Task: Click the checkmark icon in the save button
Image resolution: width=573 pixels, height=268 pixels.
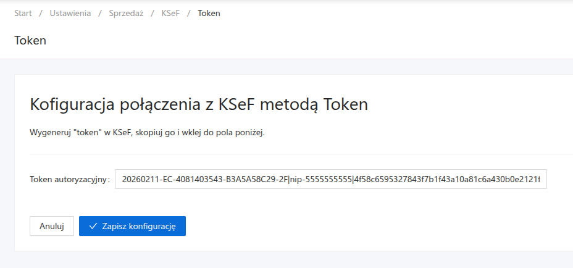Action: coord(93,226)
